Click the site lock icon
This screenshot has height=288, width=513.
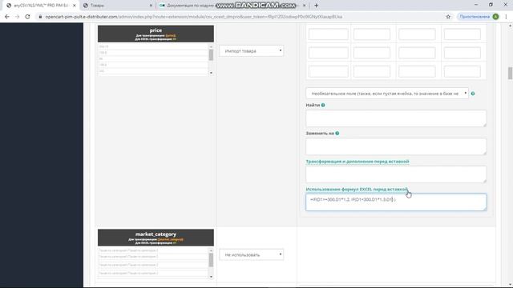coord(40,17)
